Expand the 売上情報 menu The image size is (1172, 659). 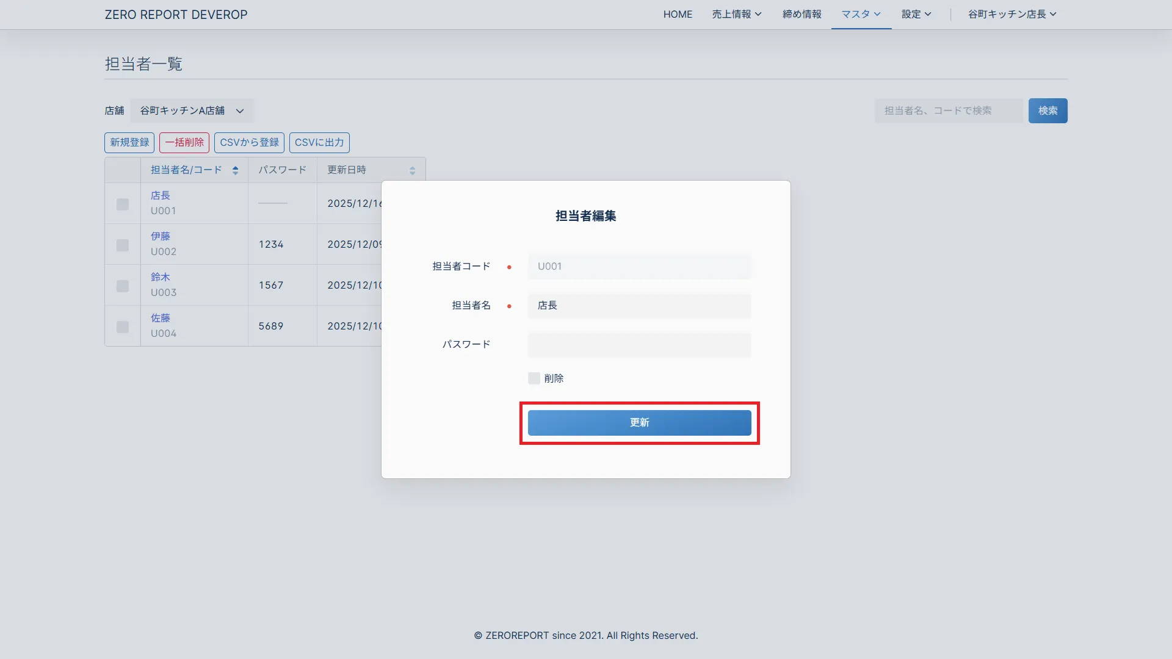(736, 14)
